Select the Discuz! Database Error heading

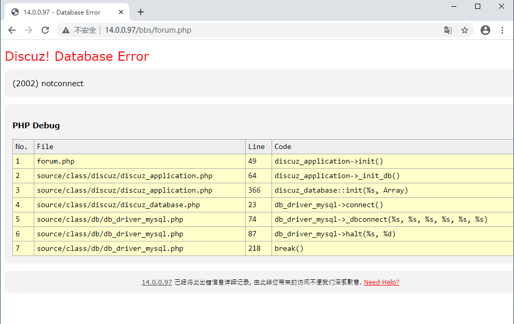pyautogui.click(x=77, y=57)
